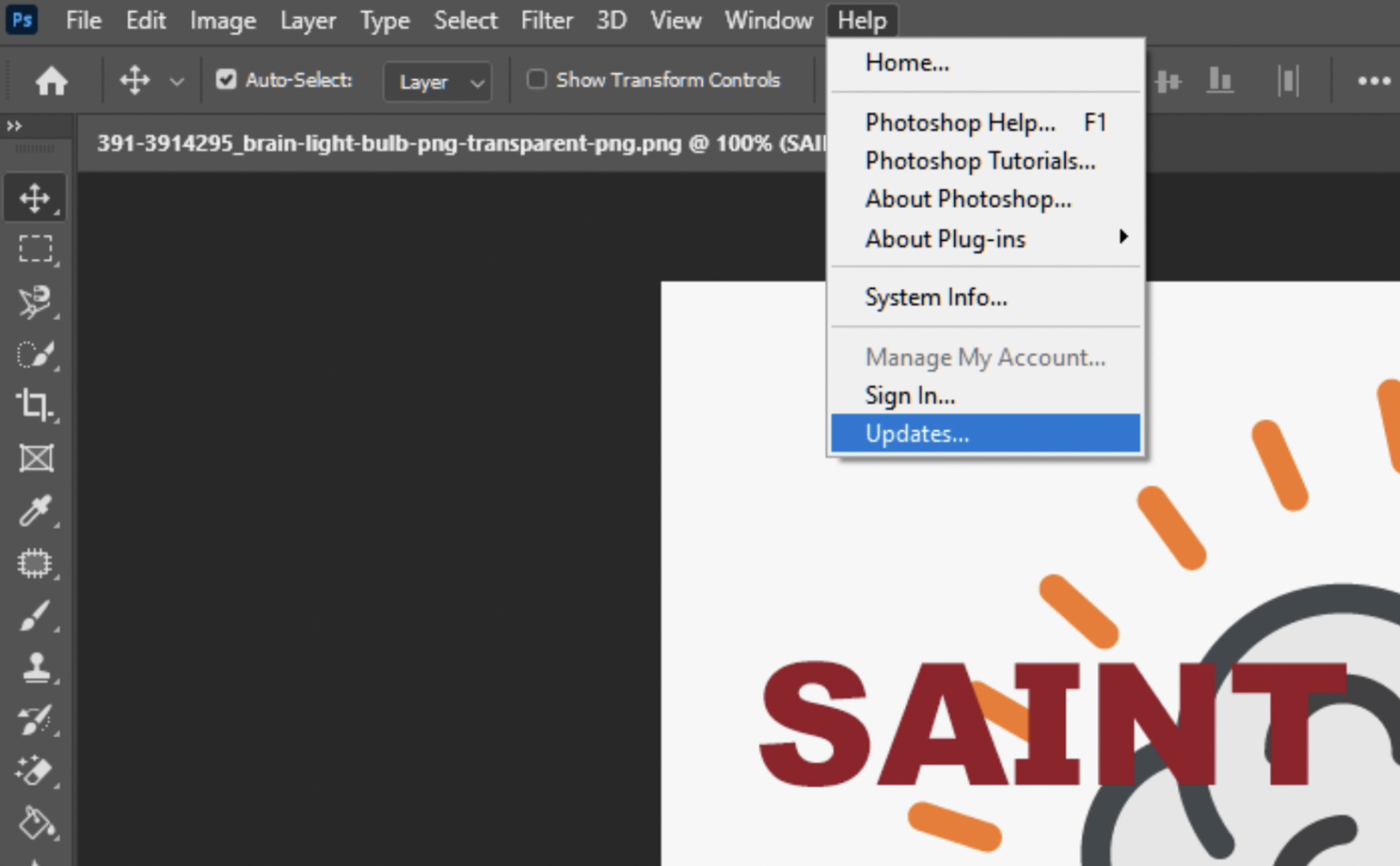Screen dimensions: 1400x866
Task: Select the Eyedropper tool
Action: click(x=35, y=511)
